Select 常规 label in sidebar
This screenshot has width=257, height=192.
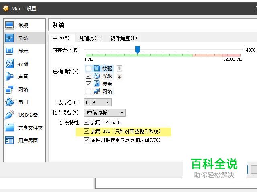[23, 25]
